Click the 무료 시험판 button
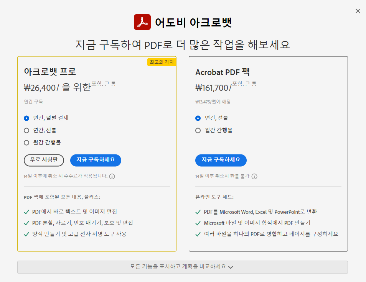 (x=44, y=160)
